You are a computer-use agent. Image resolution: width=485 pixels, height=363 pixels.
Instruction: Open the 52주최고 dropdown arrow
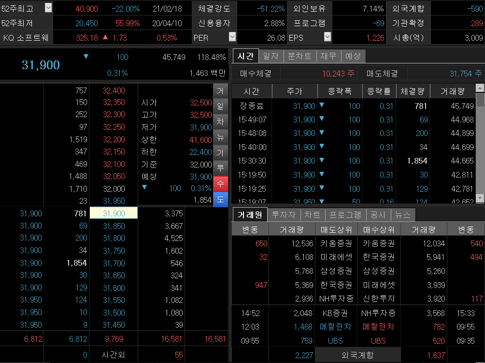(48, 8)
